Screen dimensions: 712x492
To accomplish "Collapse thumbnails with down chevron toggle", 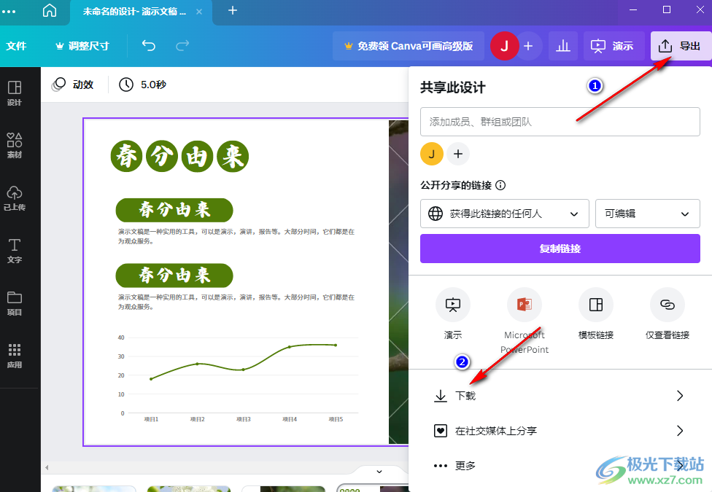I will pos(379,472).
